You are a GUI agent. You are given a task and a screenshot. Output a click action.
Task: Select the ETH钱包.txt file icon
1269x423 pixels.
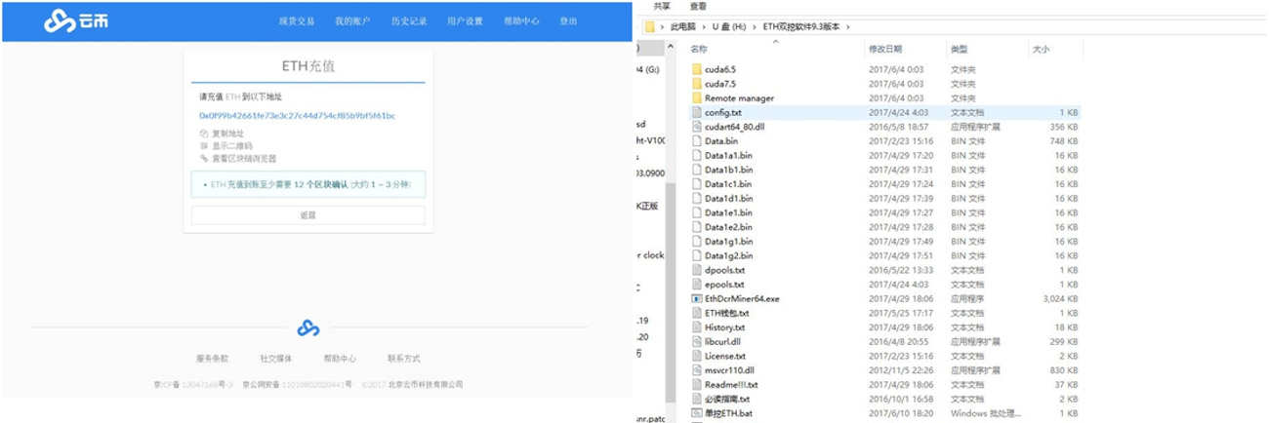coord(696,313)
